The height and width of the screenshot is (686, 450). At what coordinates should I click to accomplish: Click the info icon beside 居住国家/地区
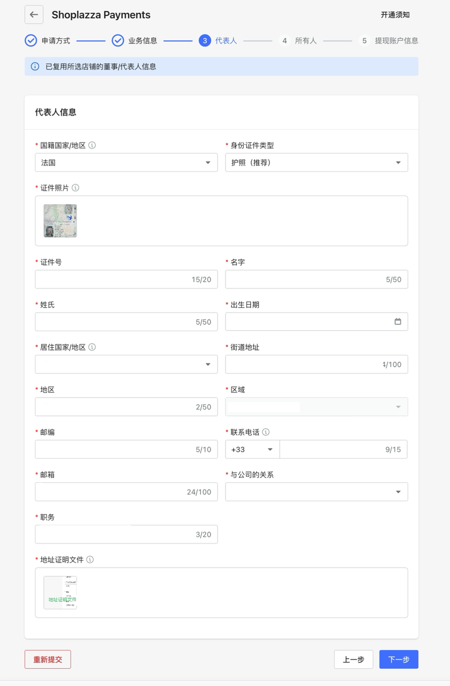pyautogui.click(x=92, y=347)
